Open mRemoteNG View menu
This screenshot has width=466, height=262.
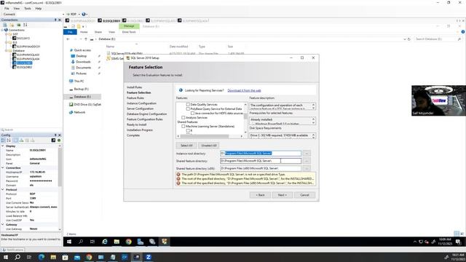tap(17, 8)
